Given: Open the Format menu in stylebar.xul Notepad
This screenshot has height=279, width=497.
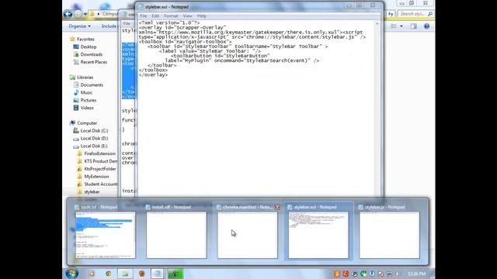Looking at the screenshot, I should pos(171,15).
